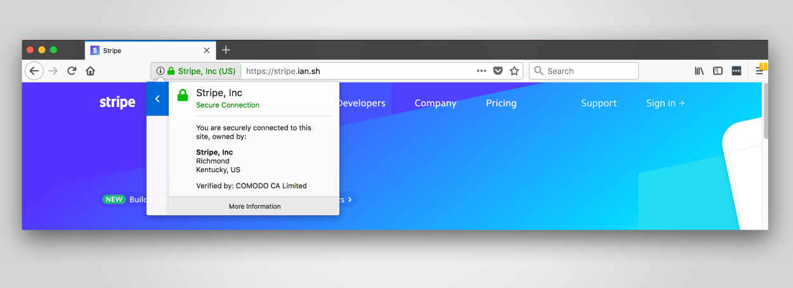Toggle the sidebar view icon
The height and width of the screenshot is (288, 793).
(718, 71)
